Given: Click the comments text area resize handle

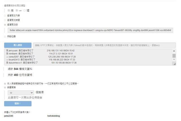Looking at the screenshot, I should (x=174, y=65).
